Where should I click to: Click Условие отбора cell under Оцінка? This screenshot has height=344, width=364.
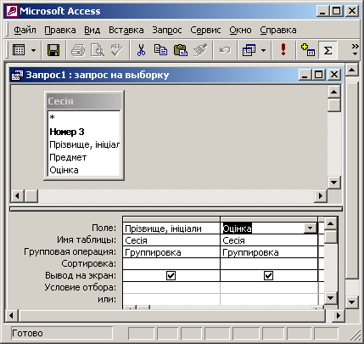click(269, 287)
